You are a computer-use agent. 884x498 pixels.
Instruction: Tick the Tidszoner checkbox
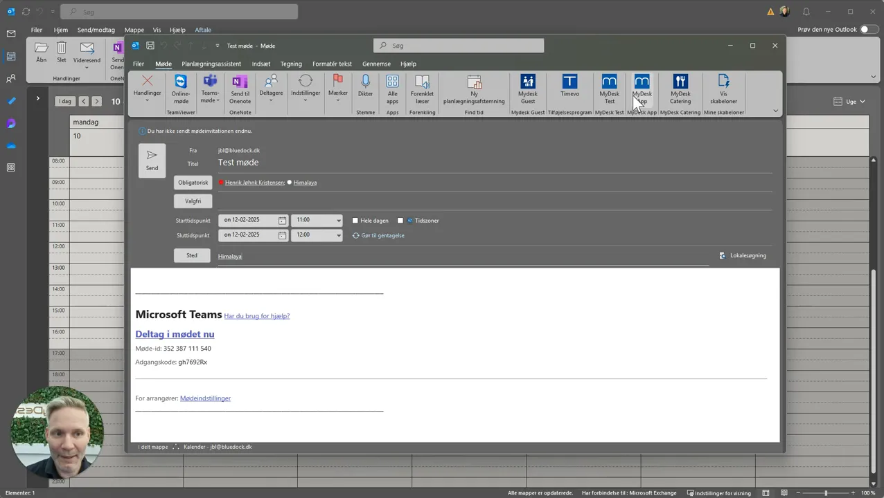pyautogui.click(x=400, y=221)
